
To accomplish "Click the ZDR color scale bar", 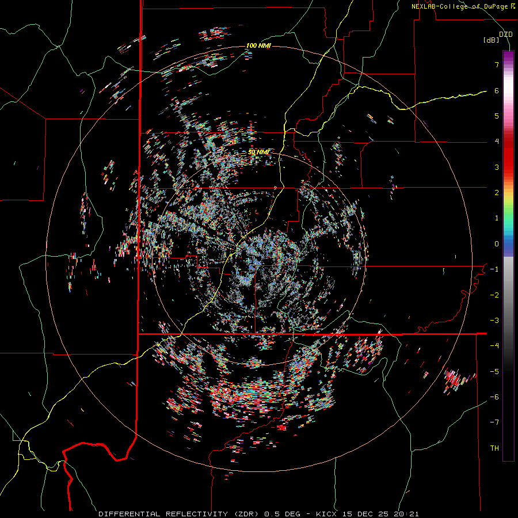I will [x=508, y=256].
